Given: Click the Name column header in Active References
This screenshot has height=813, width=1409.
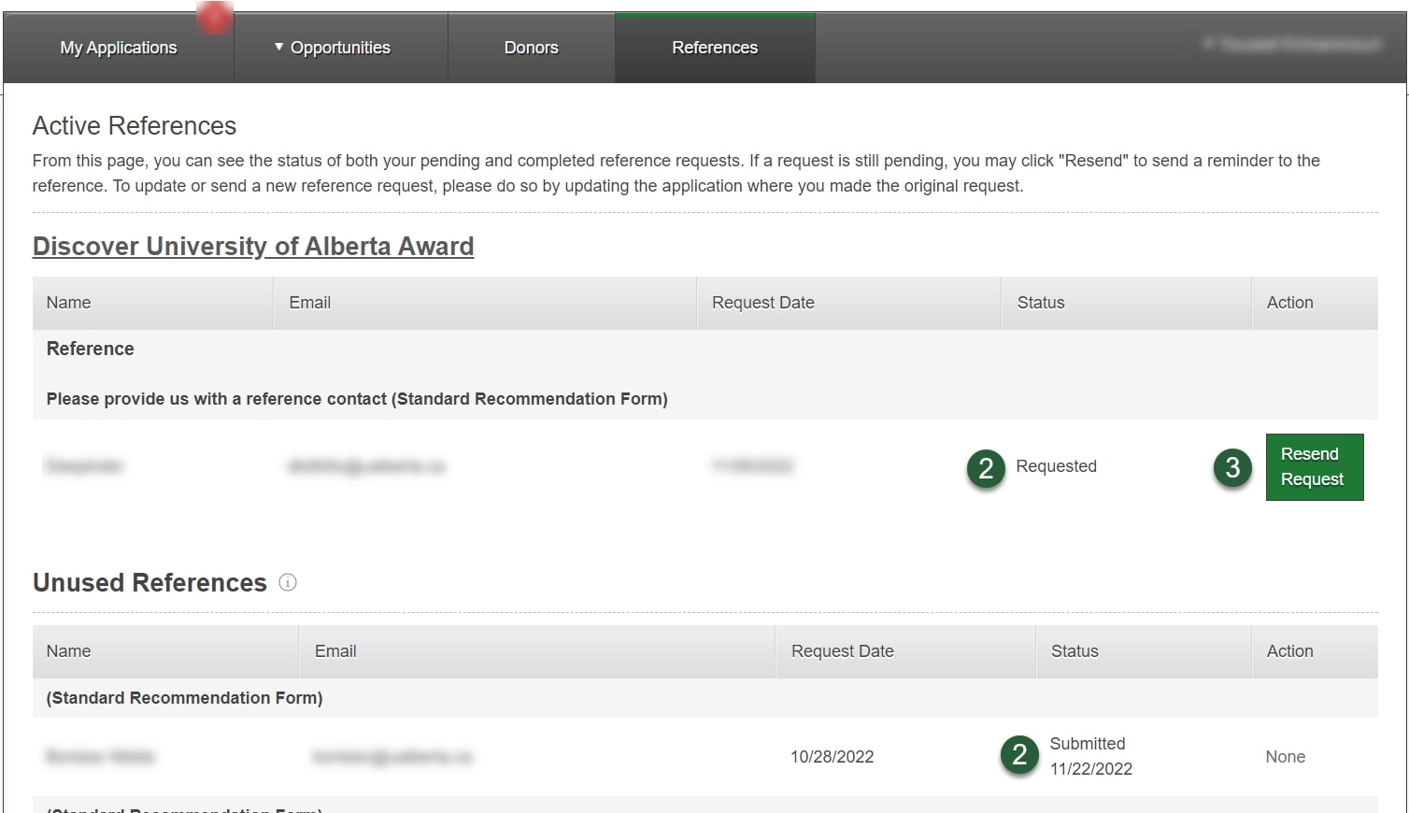Looking at the screenshot, I should [68, 302].
